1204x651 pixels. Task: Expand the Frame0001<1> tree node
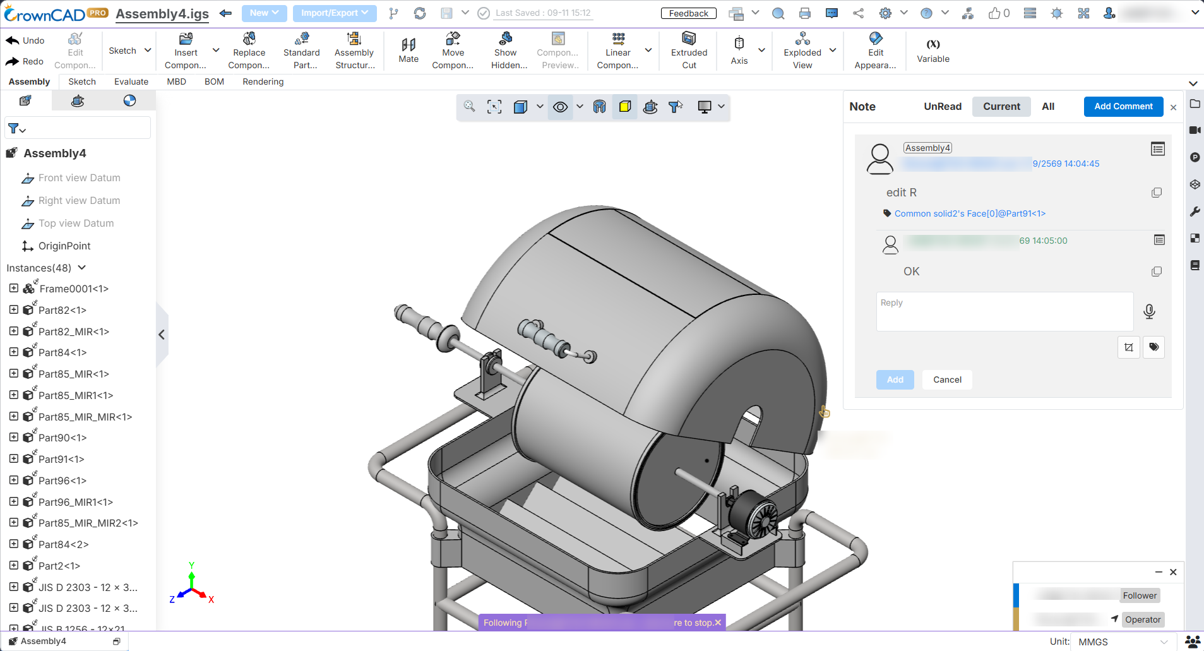14,288
